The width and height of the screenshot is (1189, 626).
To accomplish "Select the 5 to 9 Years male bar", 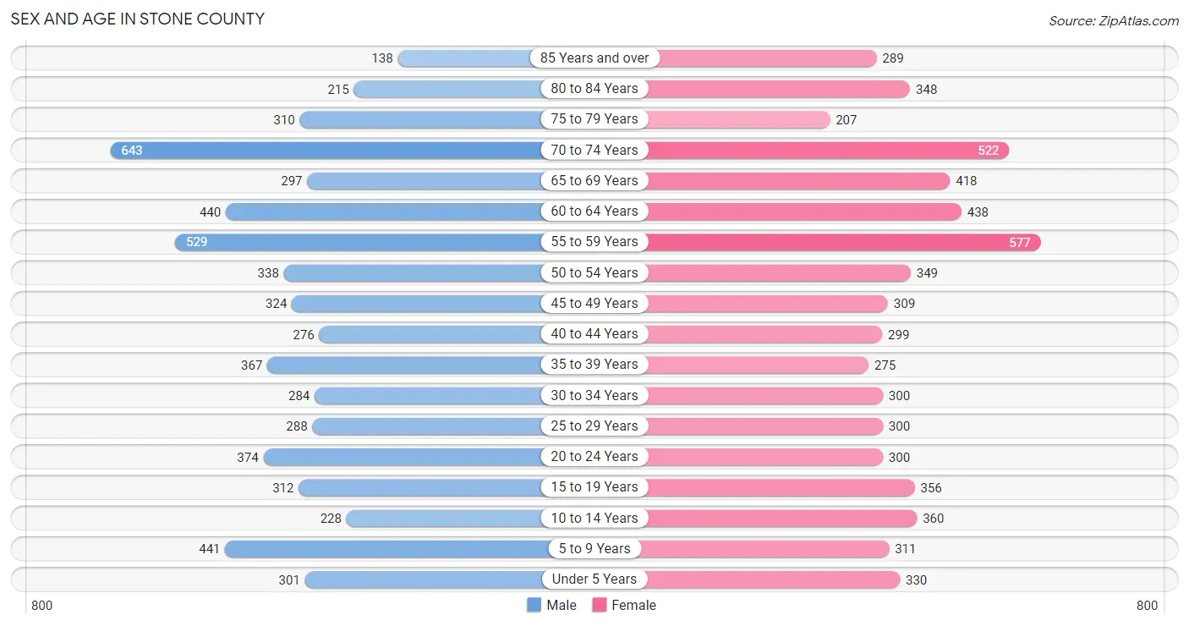I will (409, 549).
